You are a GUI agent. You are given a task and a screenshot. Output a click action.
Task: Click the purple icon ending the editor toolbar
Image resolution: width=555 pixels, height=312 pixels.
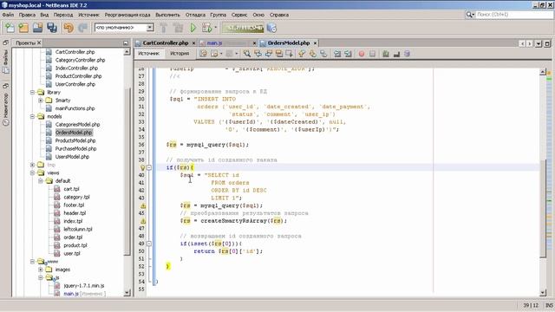point(407,54)
